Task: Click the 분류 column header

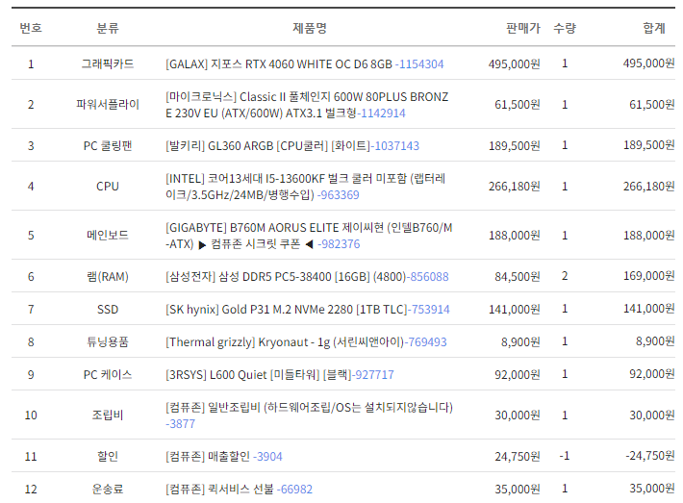Action: point(108,28)
